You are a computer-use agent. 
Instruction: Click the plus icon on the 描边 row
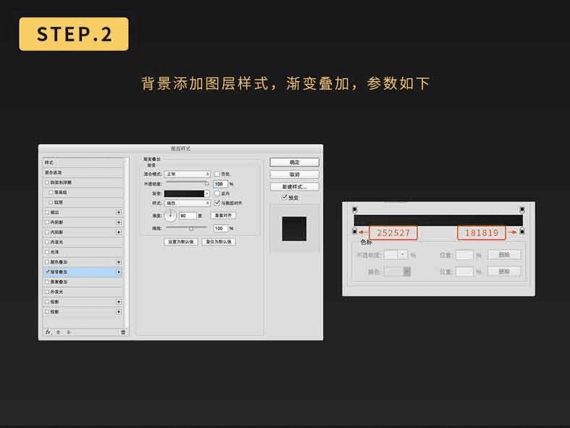(x=119, y=212)
